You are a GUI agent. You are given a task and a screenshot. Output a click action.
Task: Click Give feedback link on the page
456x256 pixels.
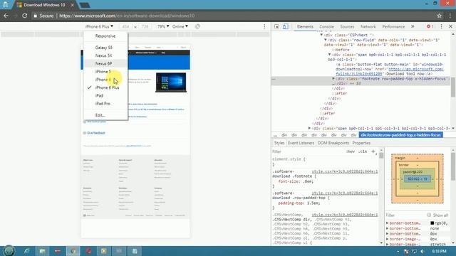pyautogui.click(x=96, y=133)
